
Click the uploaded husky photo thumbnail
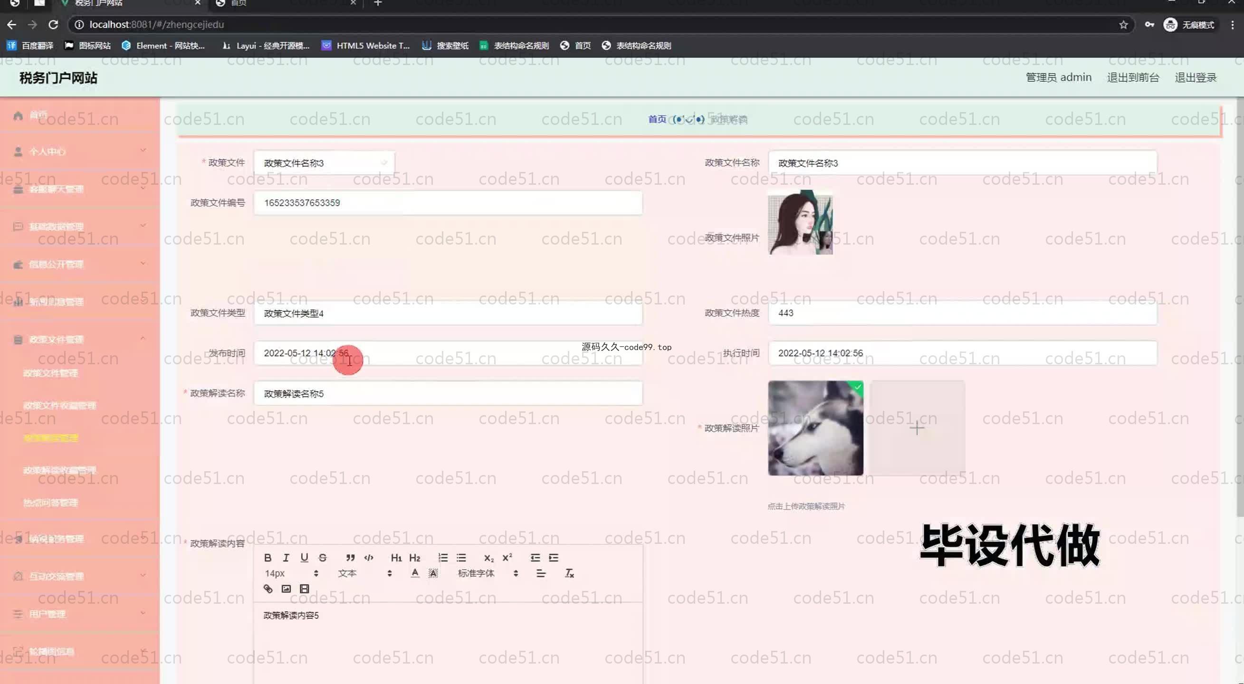pos(815,427)
